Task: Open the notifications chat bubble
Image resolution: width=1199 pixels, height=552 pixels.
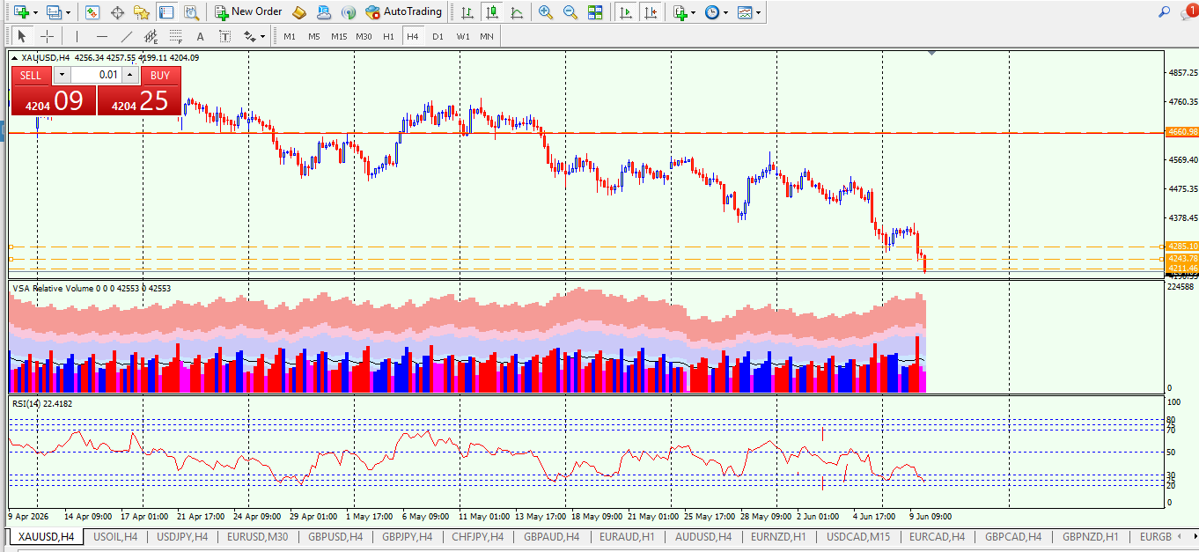Action: (x=1188, y=12)
